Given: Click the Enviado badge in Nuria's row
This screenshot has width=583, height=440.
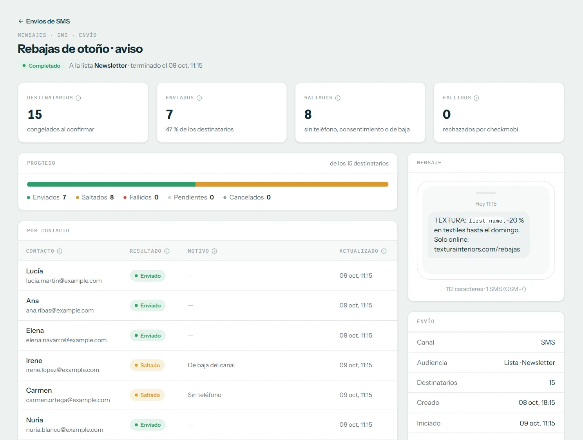Looking at the screenshot, I should click(x=148, y=425).
